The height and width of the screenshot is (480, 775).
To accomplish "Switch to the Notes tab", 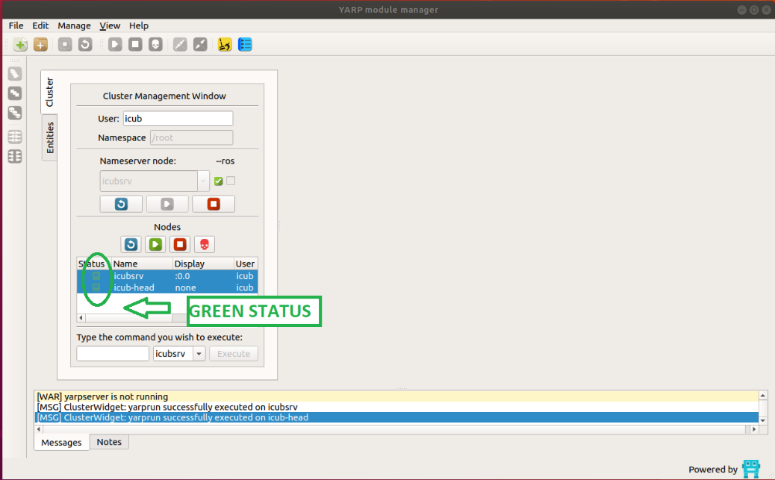I will pos(109,442).
